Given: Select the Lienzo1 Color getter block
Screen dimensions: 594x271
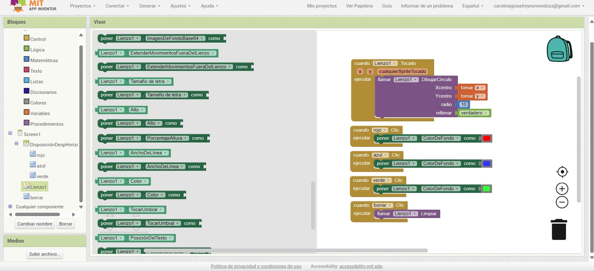Looking at the screenshot, I should point(123,181).
